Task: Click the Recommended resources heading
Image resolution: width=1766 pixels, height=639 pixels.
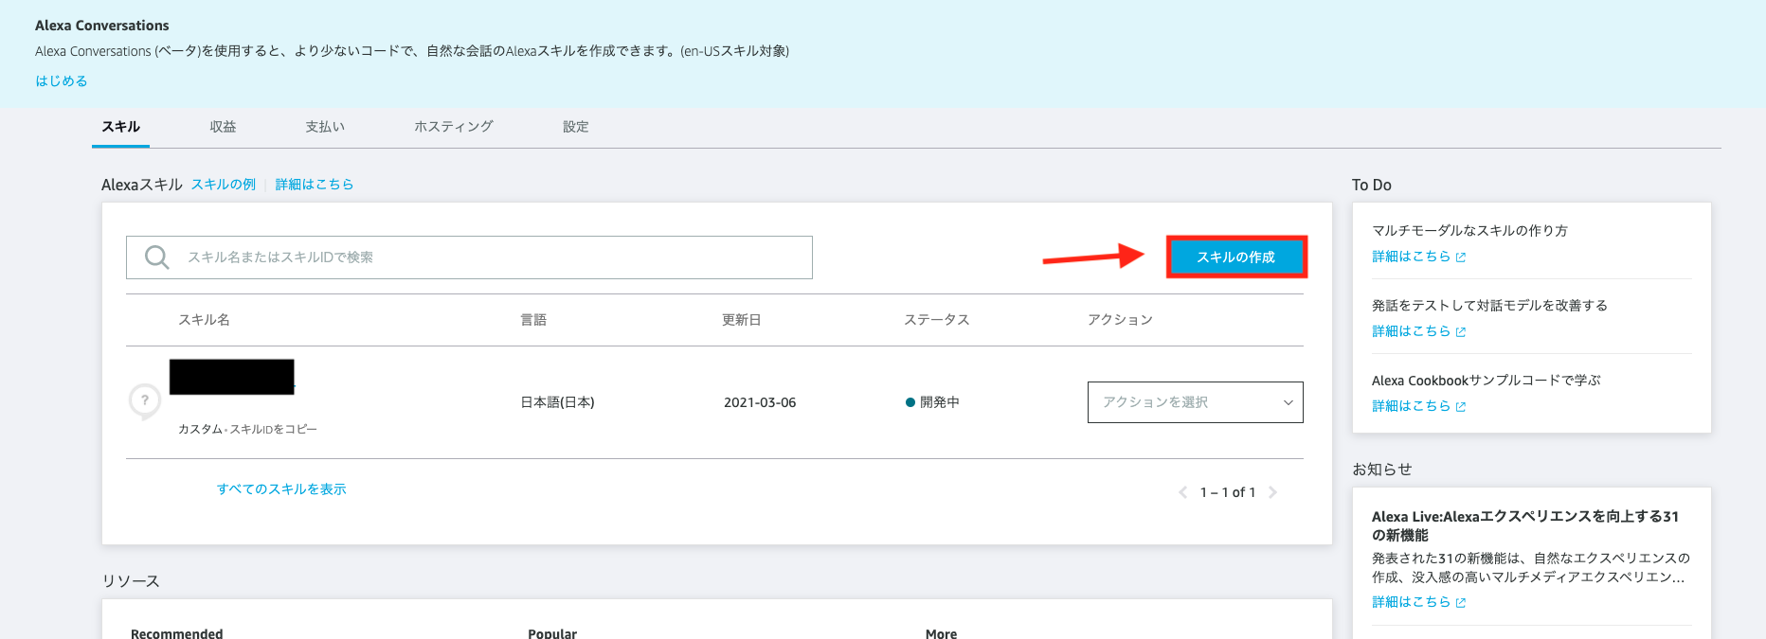Action: (x=177, y=633)
